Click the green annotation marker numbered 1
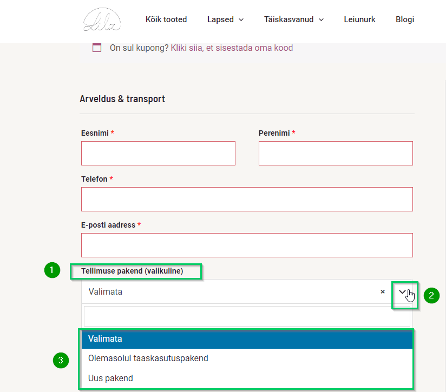This screenshot has width=446, height=392. (52, 270)
